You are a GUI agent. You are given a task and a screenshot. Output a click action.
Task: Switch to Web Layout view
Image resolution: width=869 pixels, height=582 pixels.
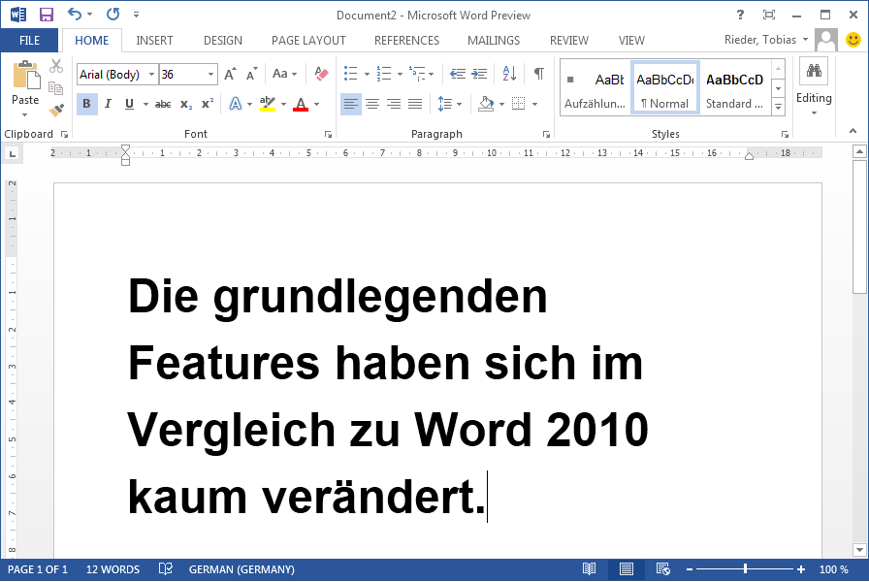662,569
